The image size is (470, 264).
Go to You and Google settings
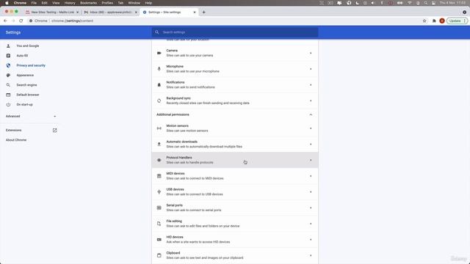click(28, 45)
